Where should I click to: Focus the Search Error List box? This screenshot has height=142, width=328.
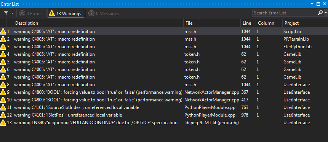click(285, 13)
